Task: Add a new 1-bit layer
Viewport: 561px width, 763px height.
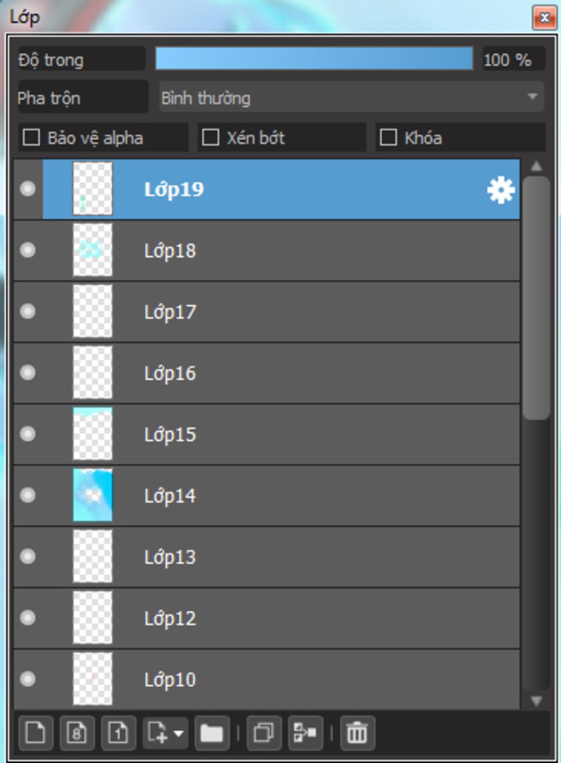Action: pos(118,732)
